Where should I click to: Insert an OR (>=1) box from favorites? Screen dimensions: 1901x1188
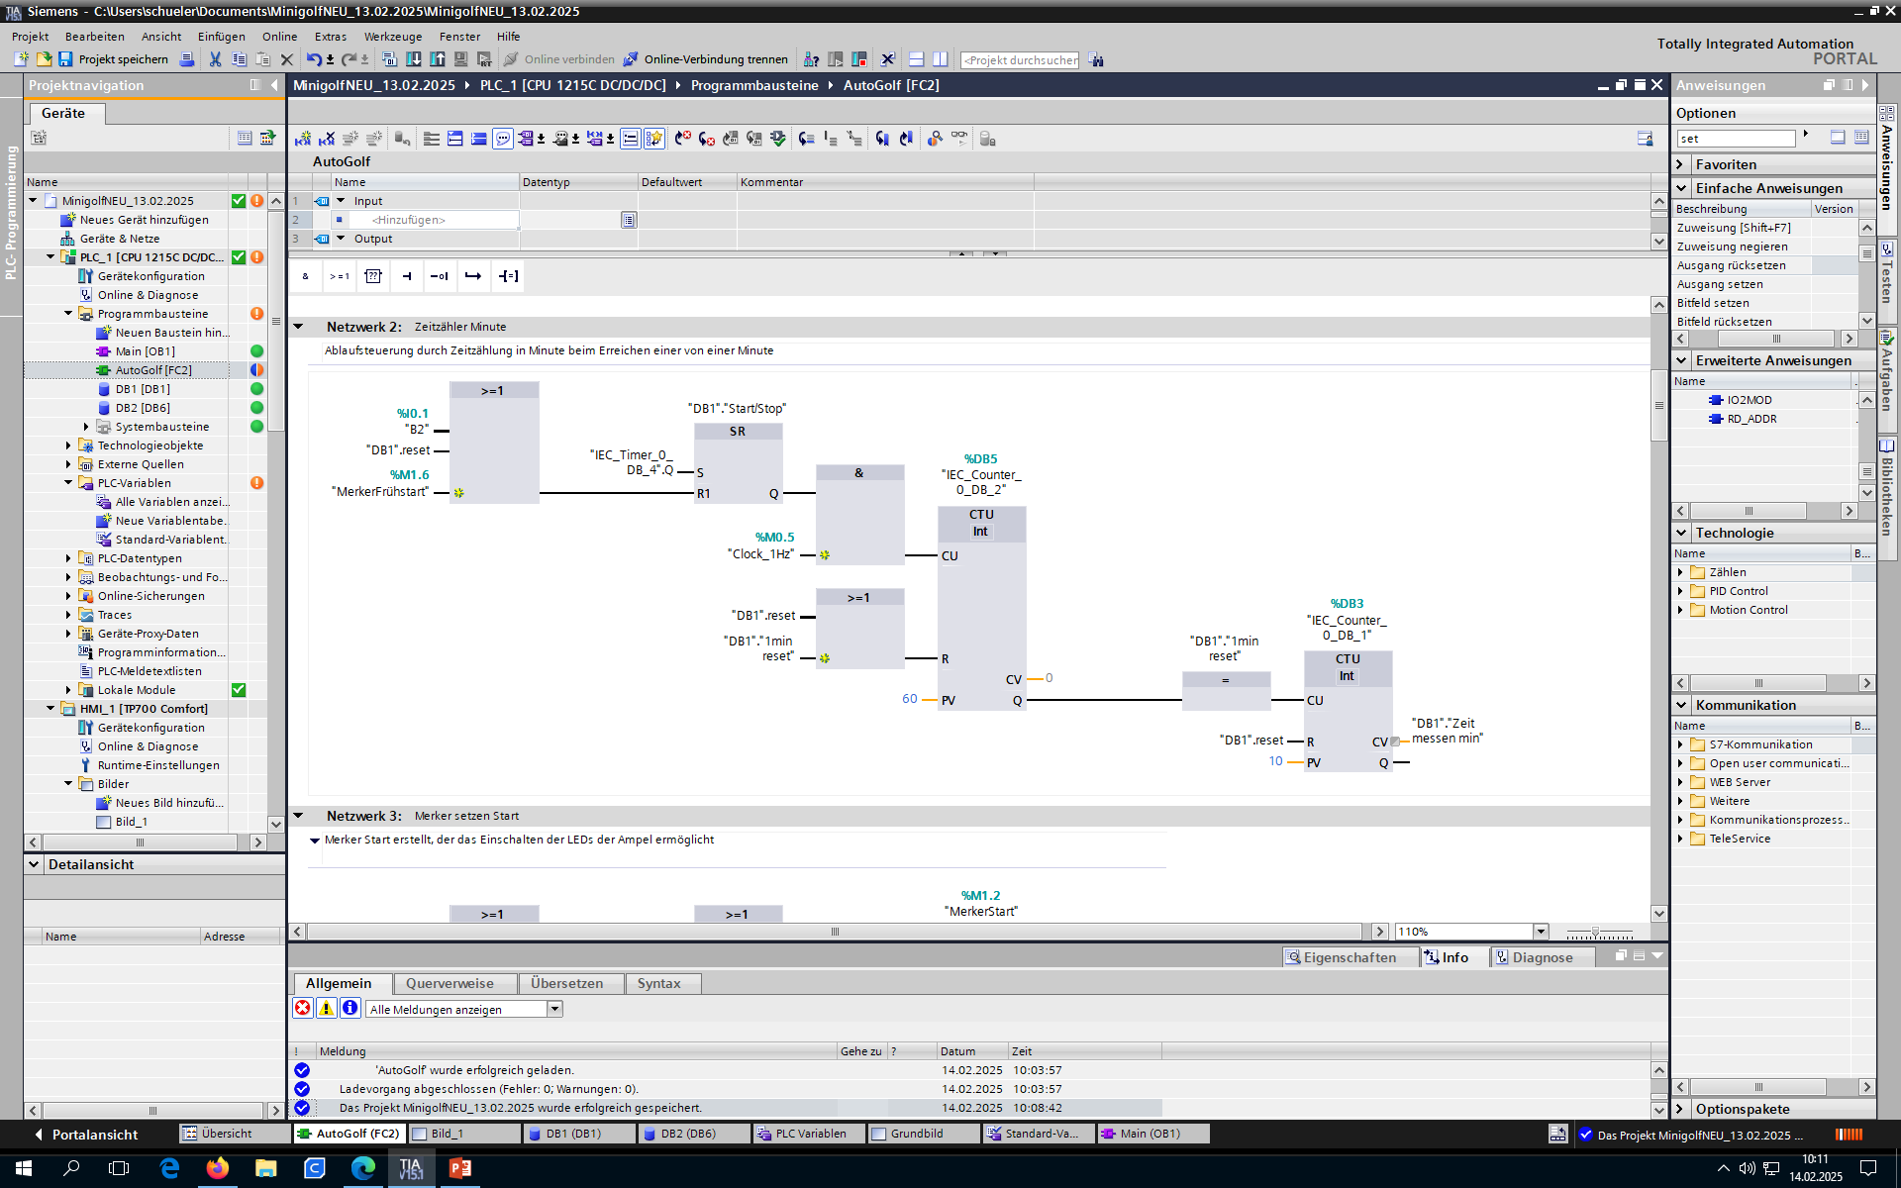click(340, 276)
